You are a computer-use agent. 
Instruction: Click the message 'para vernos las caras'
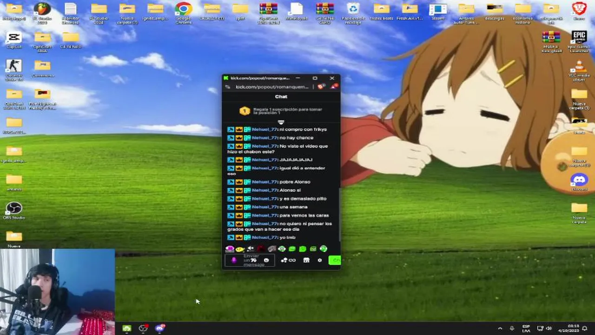tap(304, 215)
